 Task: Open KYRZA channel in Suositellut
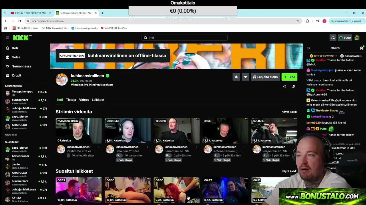click(26, 199)
